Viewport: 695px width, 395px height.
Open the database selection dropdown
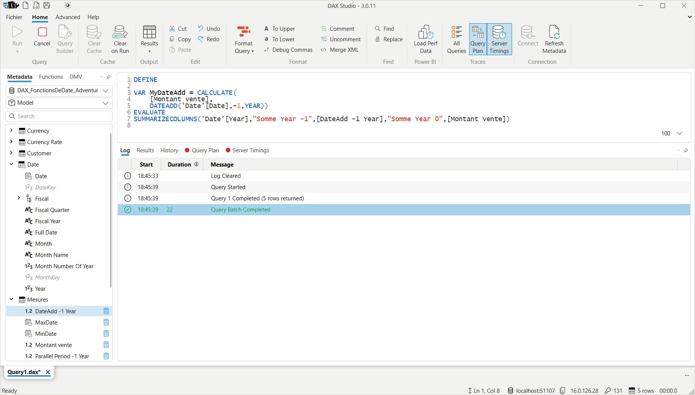click(x=106, y=90)
